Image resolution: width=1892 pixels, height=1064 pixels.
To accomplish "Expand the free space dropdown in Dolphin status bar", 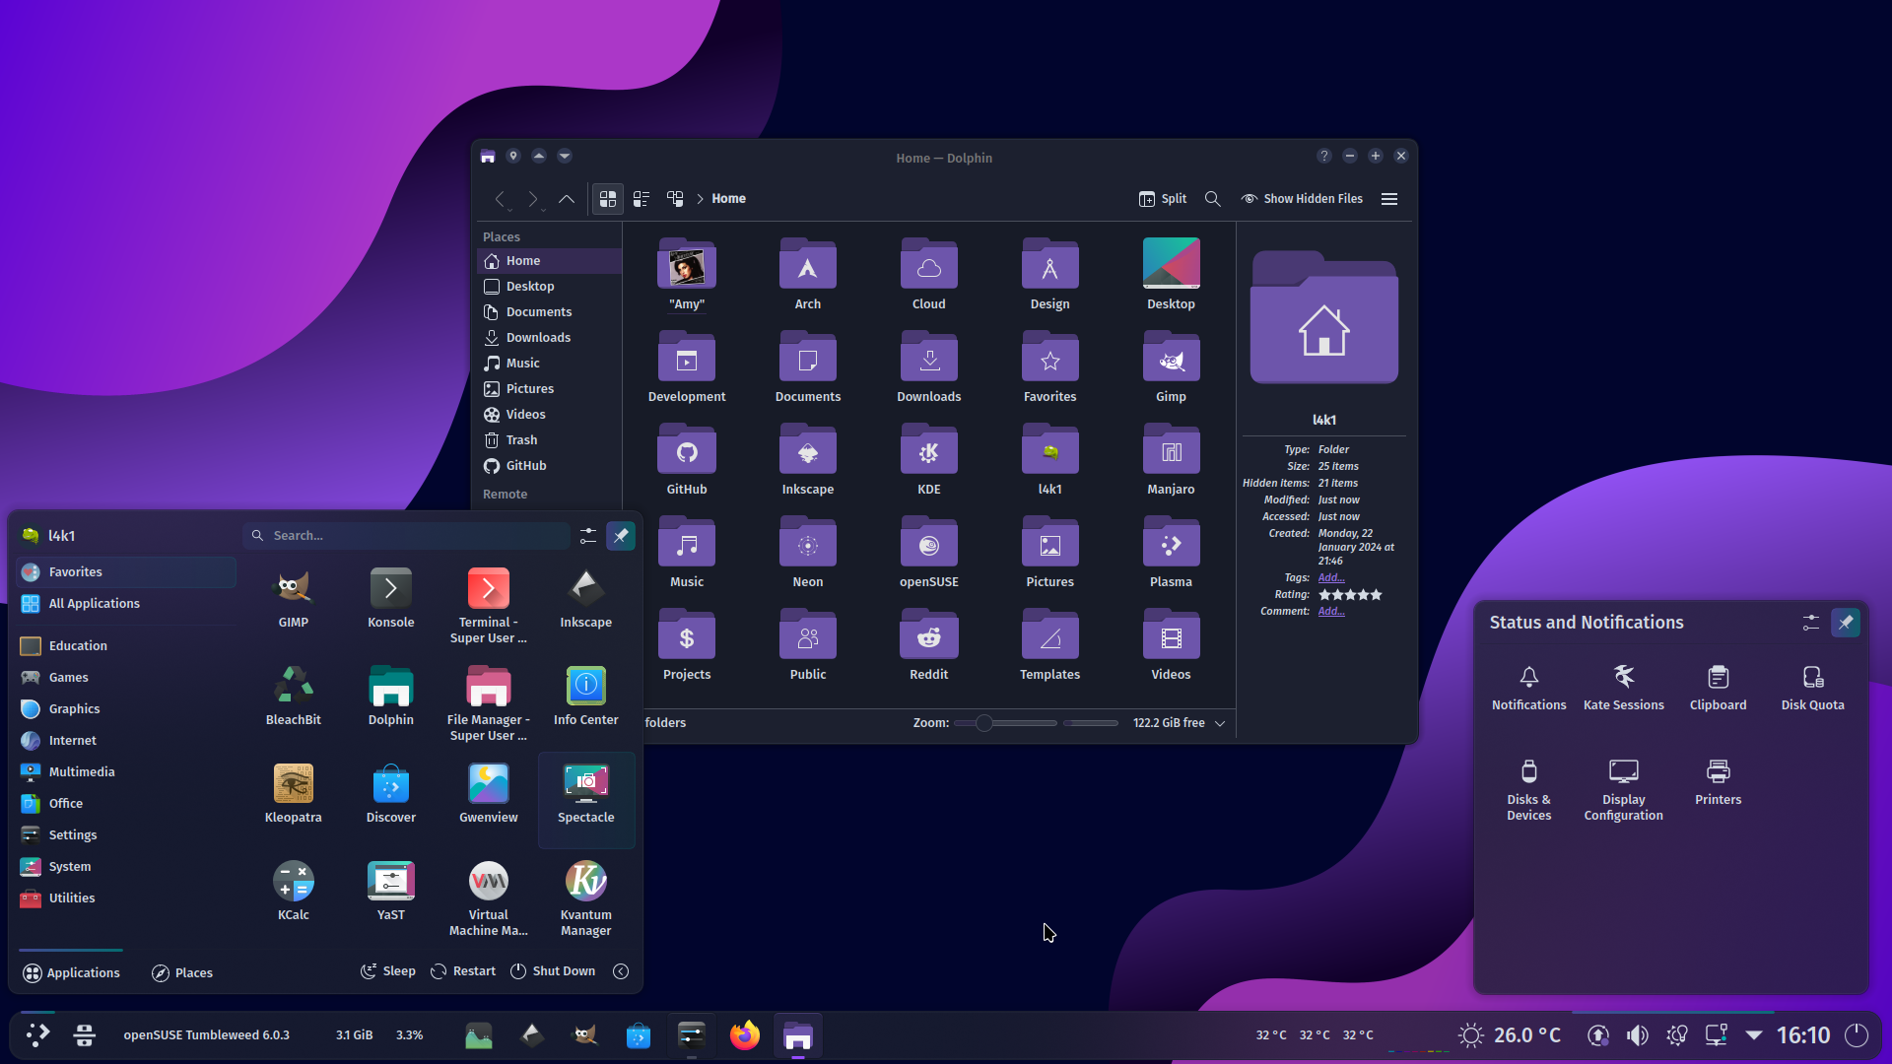I will [1220, 722].
